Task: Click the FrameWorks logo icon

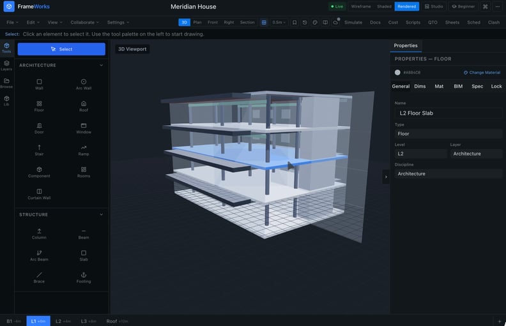Action: click(9, 6)
